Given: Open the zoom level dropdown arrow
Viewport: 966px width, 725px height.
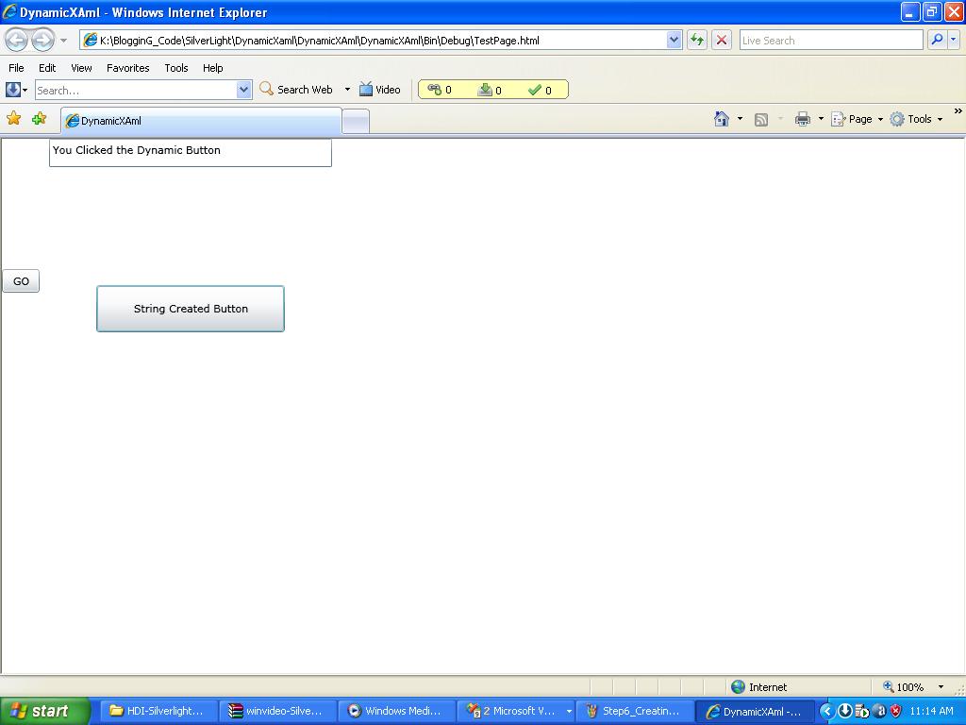Looking at the screenshot, I should (941, 687).
